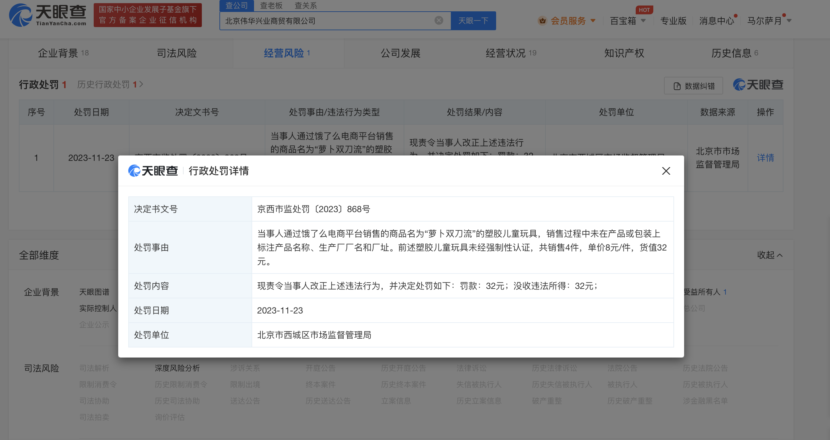
Task: Click the 天眼一下 search button
Action: pos(473,21)
